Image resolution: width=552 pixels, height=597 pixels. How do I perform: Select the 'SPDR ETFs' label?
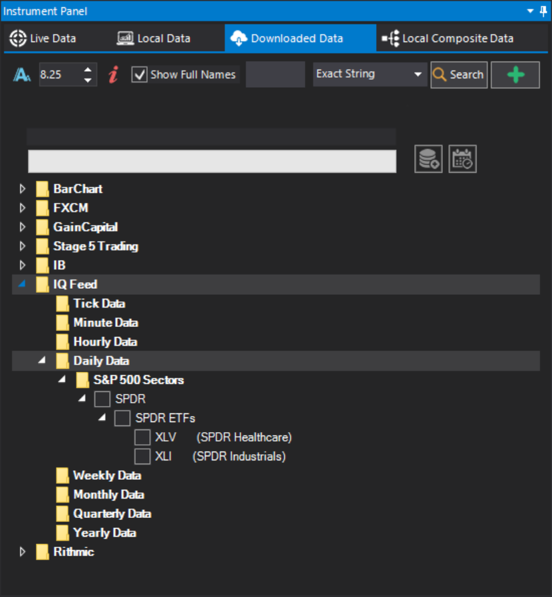point(165,418)
